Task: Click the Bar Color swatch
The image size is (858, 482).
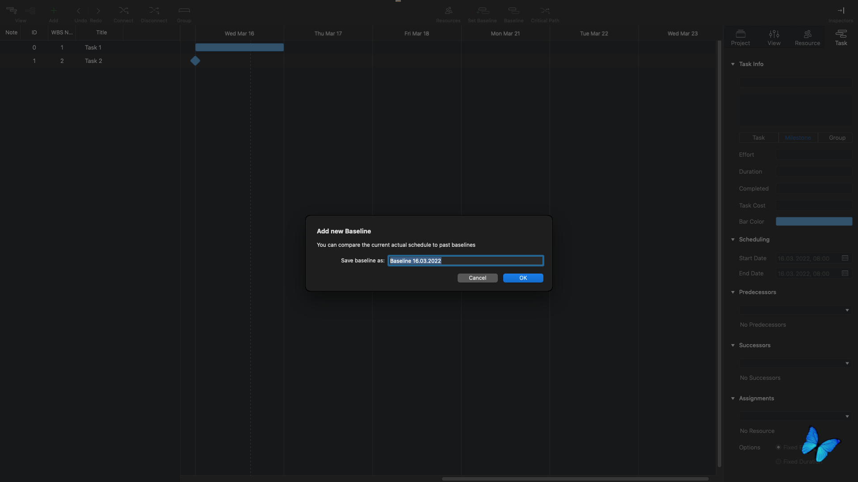Action: click(814, 222)
